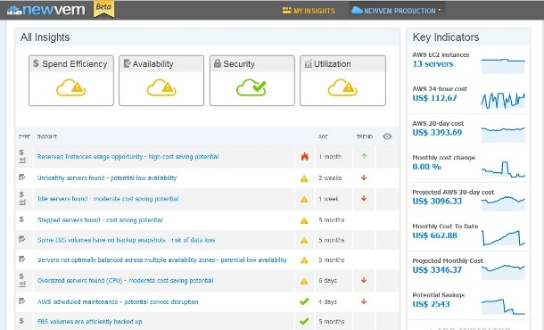Click the Projected Monthly Cost sparkline
Screen dimensions: 544x330
pyautogui.click(x=503, y=272)
